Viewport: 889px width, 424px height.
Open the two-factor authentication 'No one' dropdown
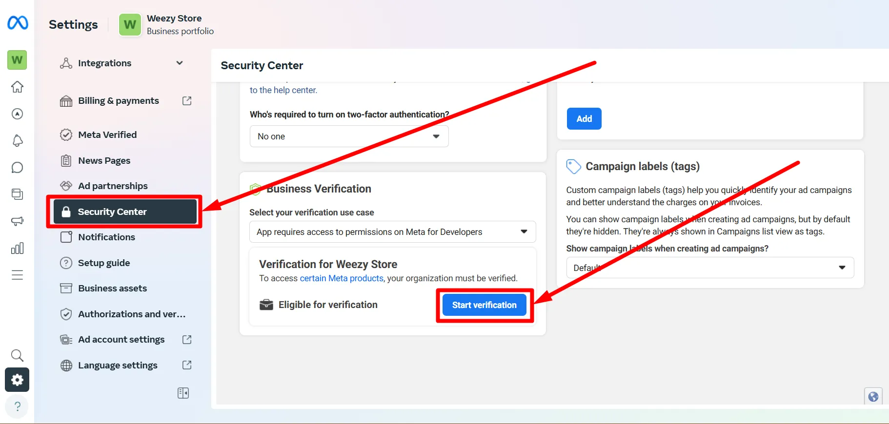click(349, 136)
